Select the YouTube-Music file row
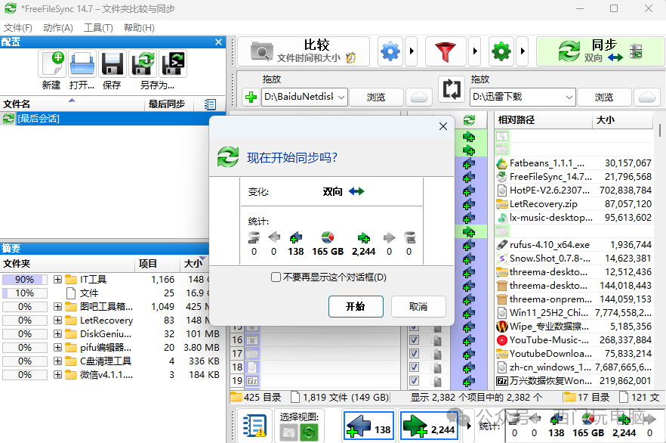 coord(574,340)
